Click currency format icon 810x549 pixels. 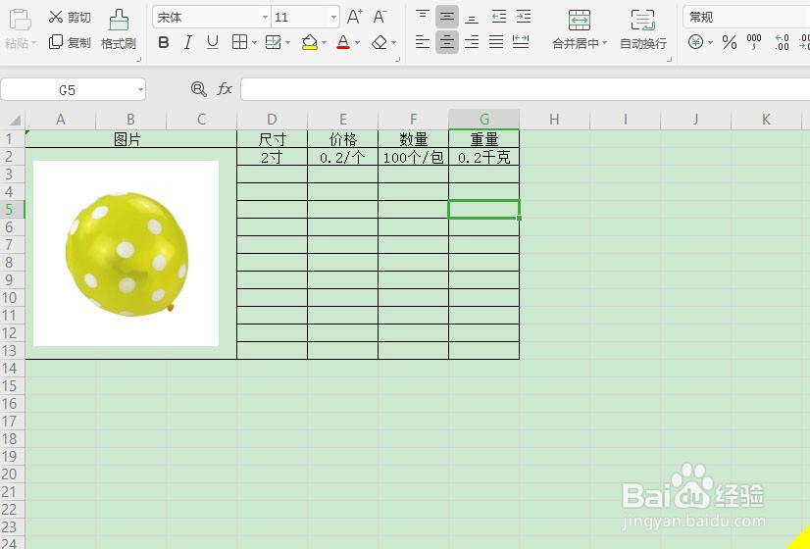pyautogui.click(x=695, y=42)
